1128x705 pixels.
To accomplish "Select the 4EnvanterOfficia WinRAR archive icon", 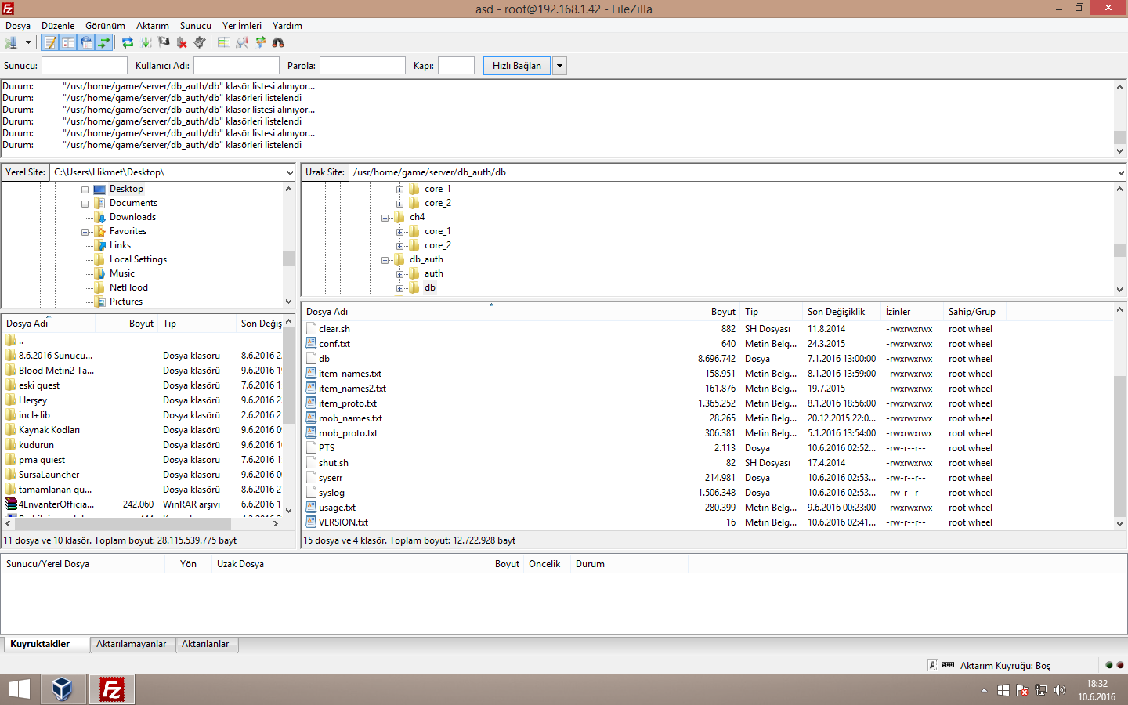I will [11, 504].
